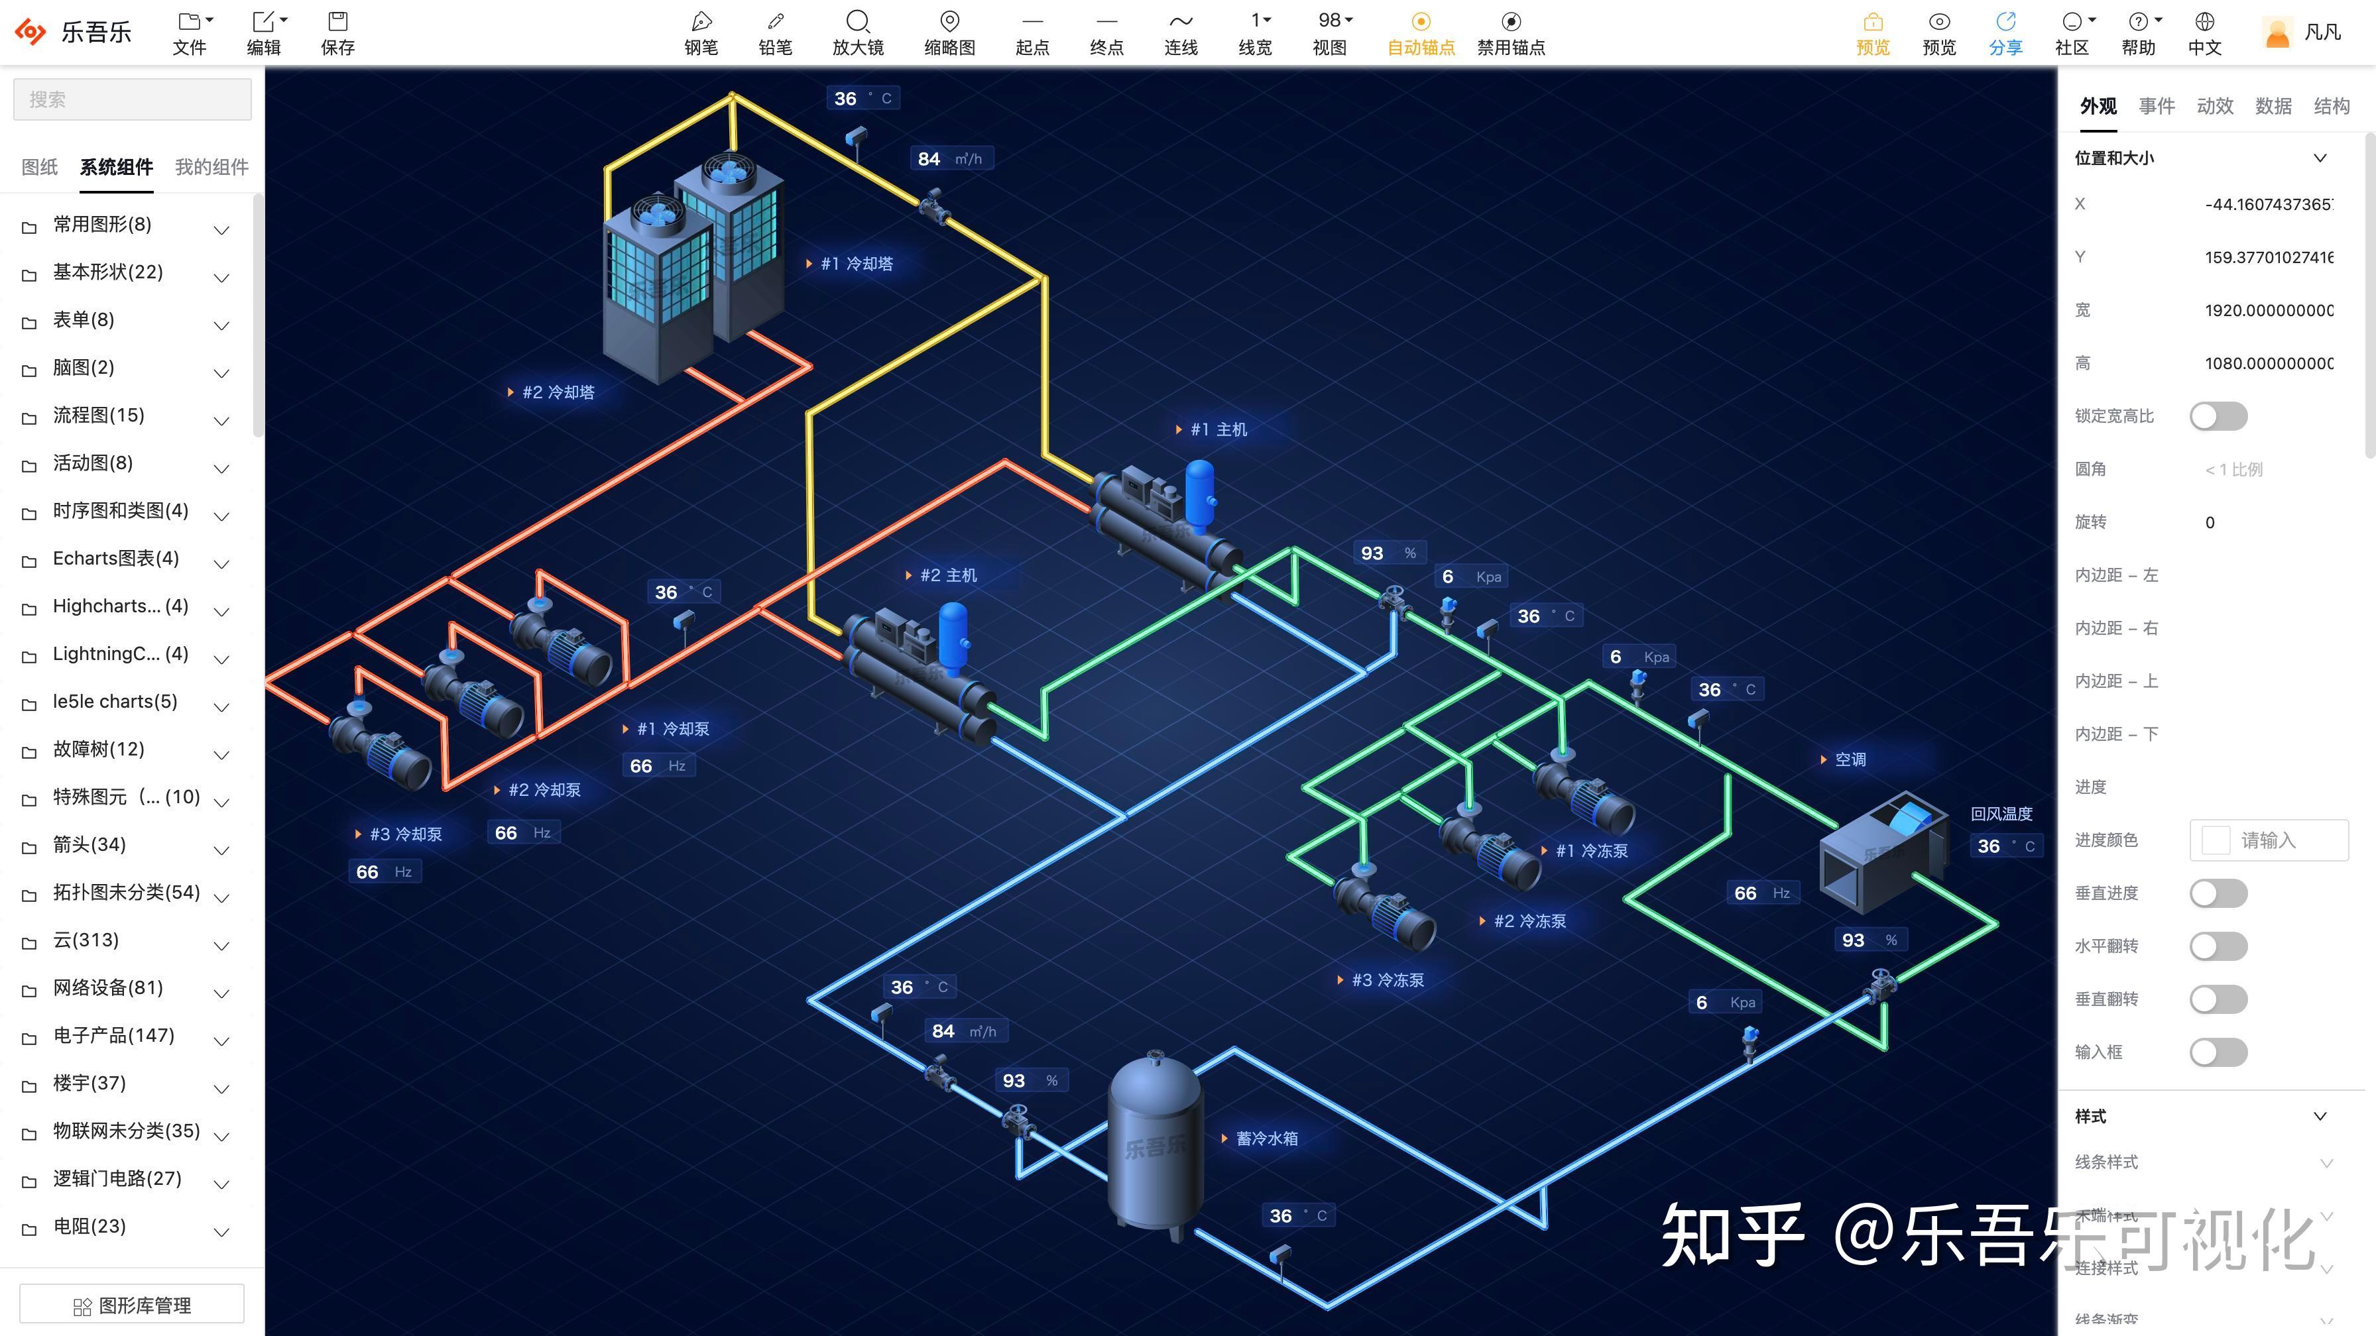Select the Pencil tool (铅笔)
The image size is (2376, 1336).
(x=775, y=30)
